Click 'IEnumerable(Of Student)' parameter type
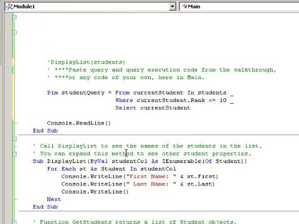Image resolution: width=299 pixels, height=224 pixels. (202, 161)
